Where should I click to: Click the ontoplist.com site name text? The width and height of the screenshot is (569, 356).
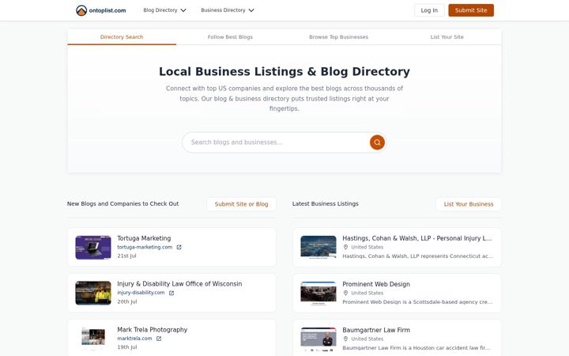[x=107, y=10]
